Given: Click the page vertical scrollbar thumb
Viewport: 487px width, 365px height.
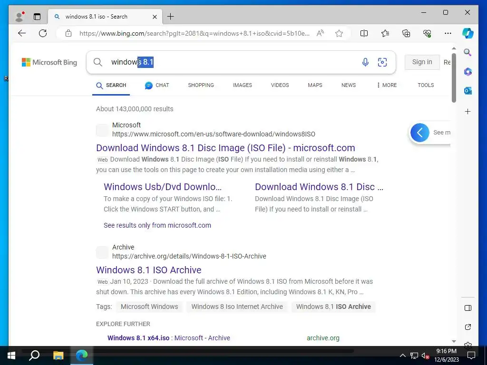Looking at the screenshot, I should 454,77.
